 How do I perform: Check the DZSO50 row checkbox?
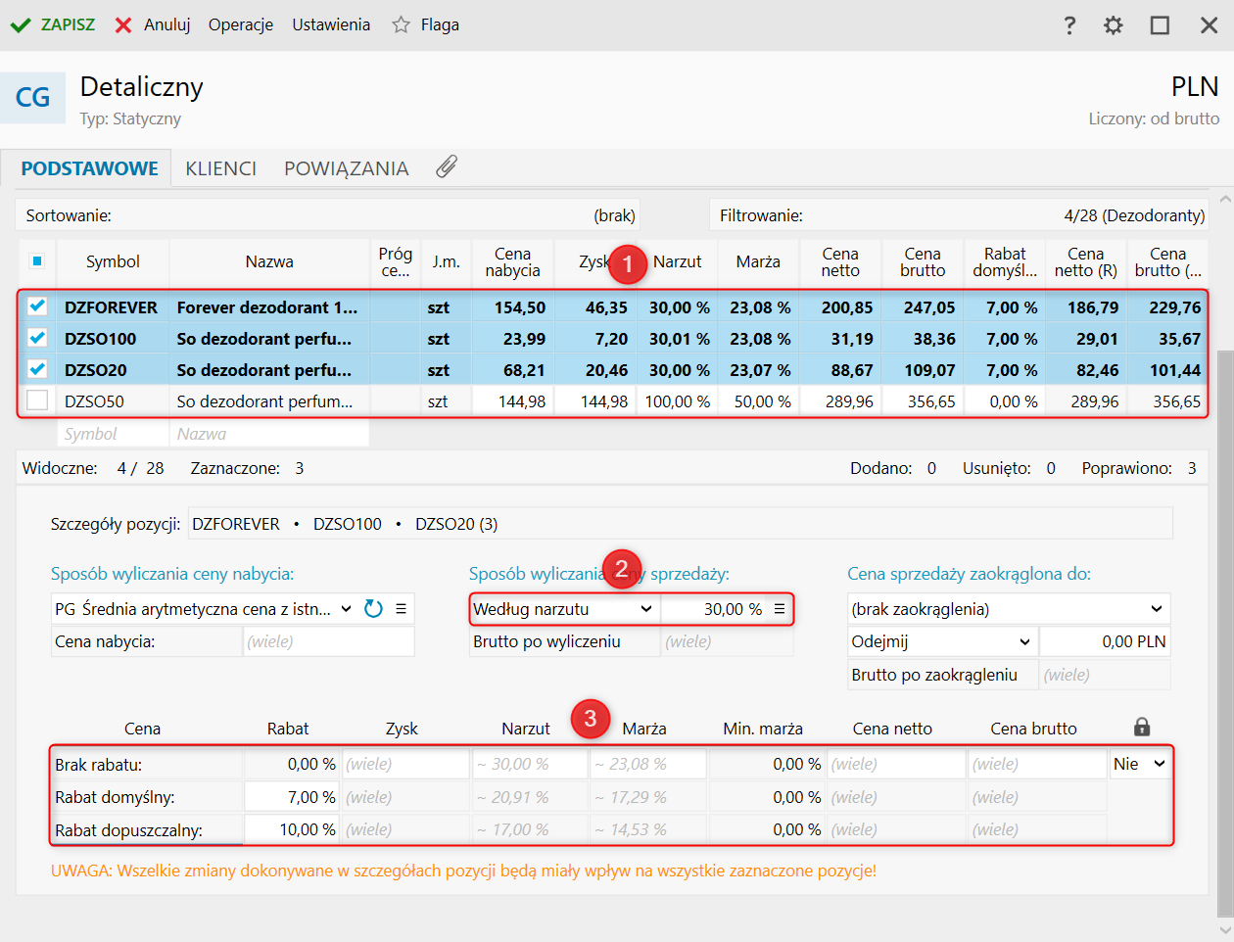[37, 400]
